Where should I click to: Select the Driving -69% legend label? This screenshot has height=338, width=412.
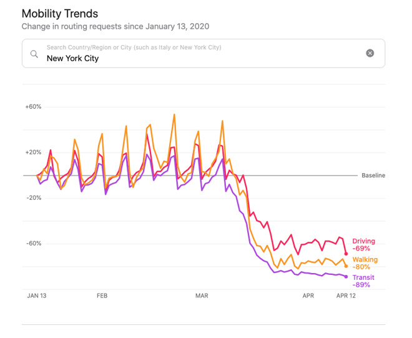[x=364, y=245]
